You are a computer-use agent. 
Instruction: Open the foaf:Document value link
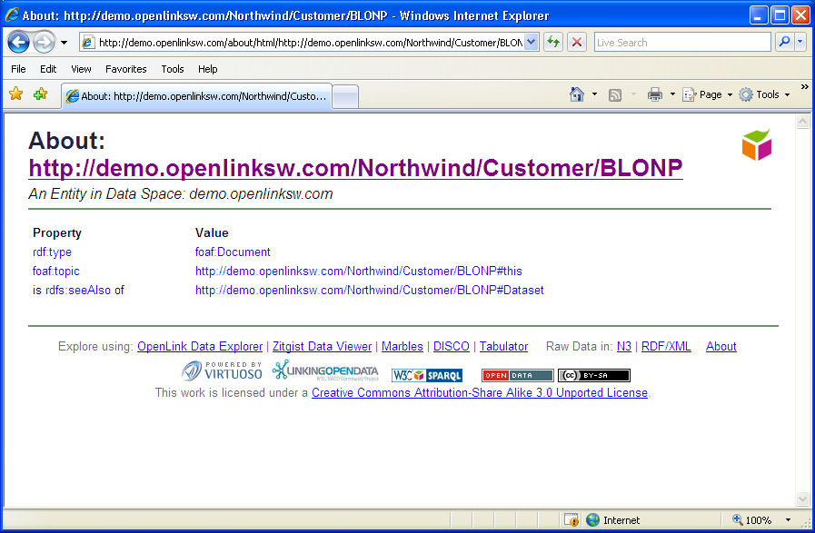[233, 252]
